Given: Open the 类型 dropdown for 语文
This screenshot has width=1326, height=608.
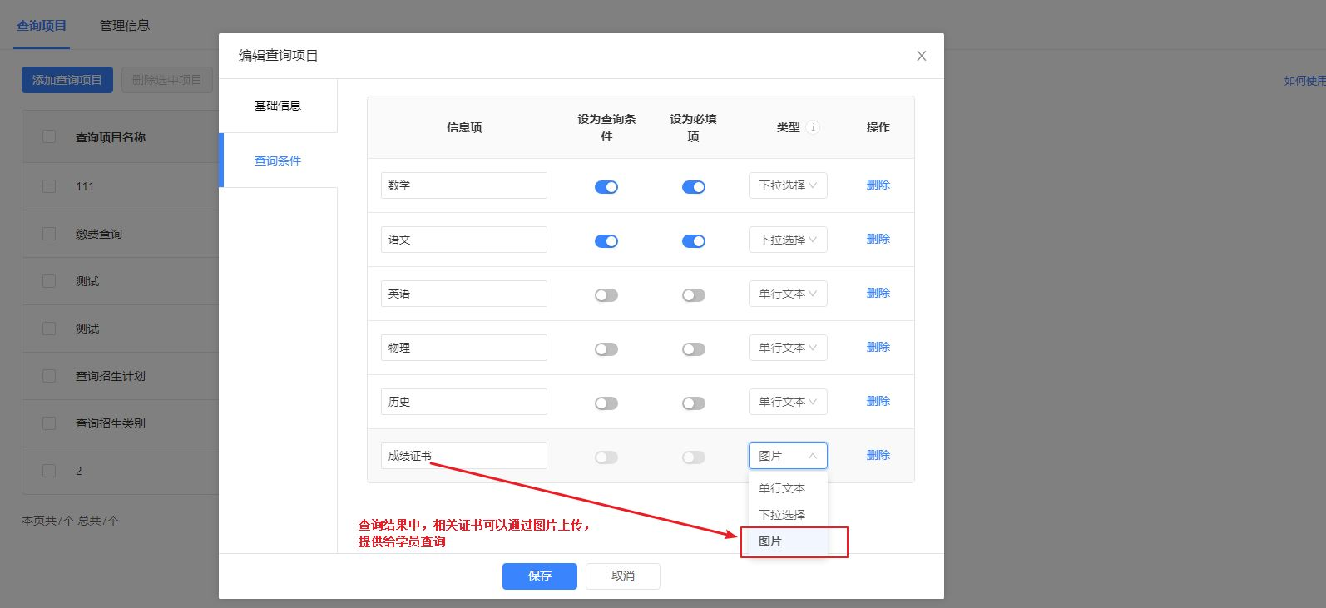Looking at the screenshot, I should 788,240.
